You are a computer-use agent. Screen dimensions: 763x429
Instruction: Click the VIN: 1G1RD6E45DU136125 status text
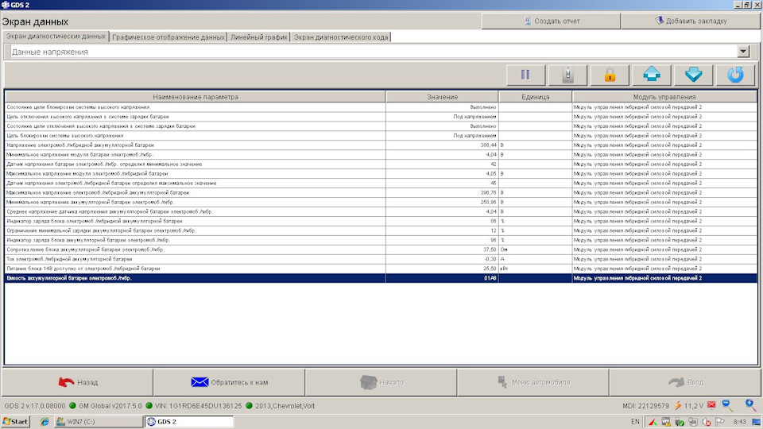pyautogui.click(x=198, y=406)
